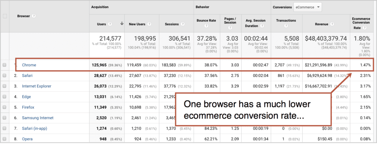Open the Samsung Internet browser link
The height and width of the screenshot is (145, 377).
pos(38,118)
